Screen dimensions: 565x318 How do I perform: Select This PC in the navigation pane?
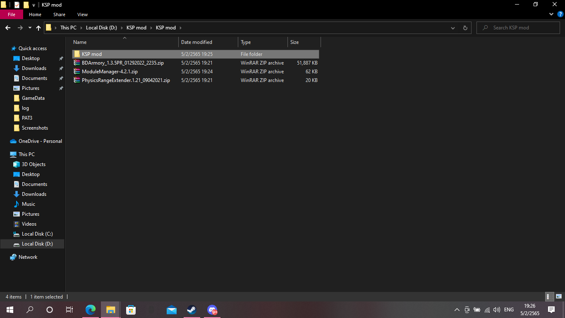point(26,154)
